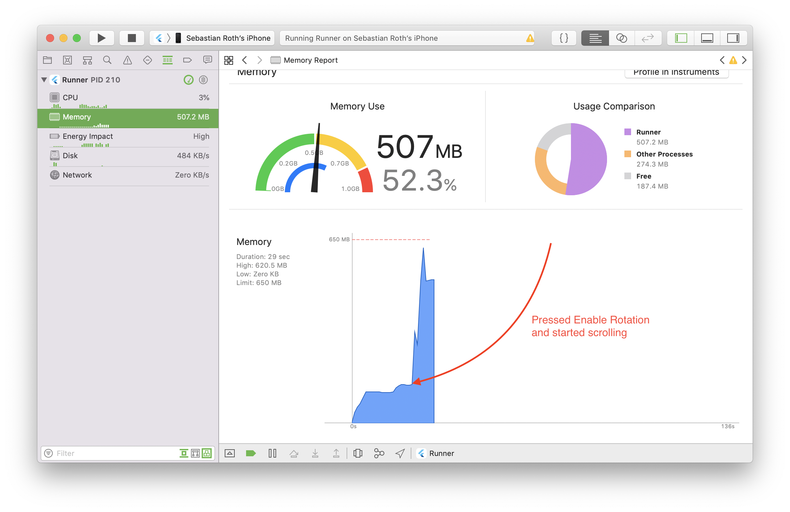Open the related items grid menu
The width and height of the screenshot is (790, 512).
(x=229, y=60)
